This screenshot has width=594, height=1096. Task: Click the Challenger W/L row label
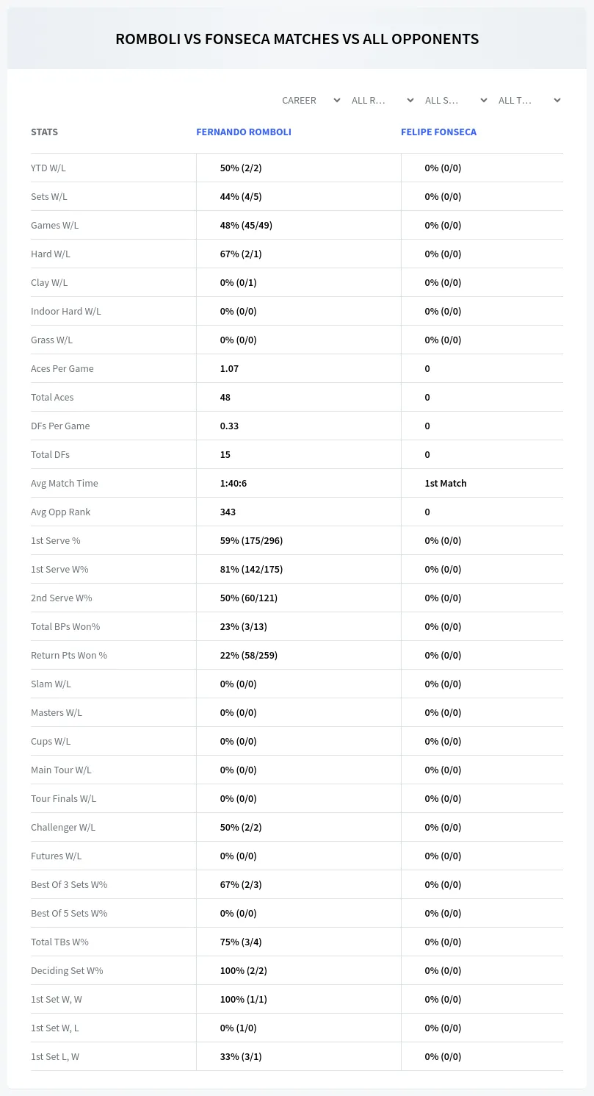coord(63,827)
